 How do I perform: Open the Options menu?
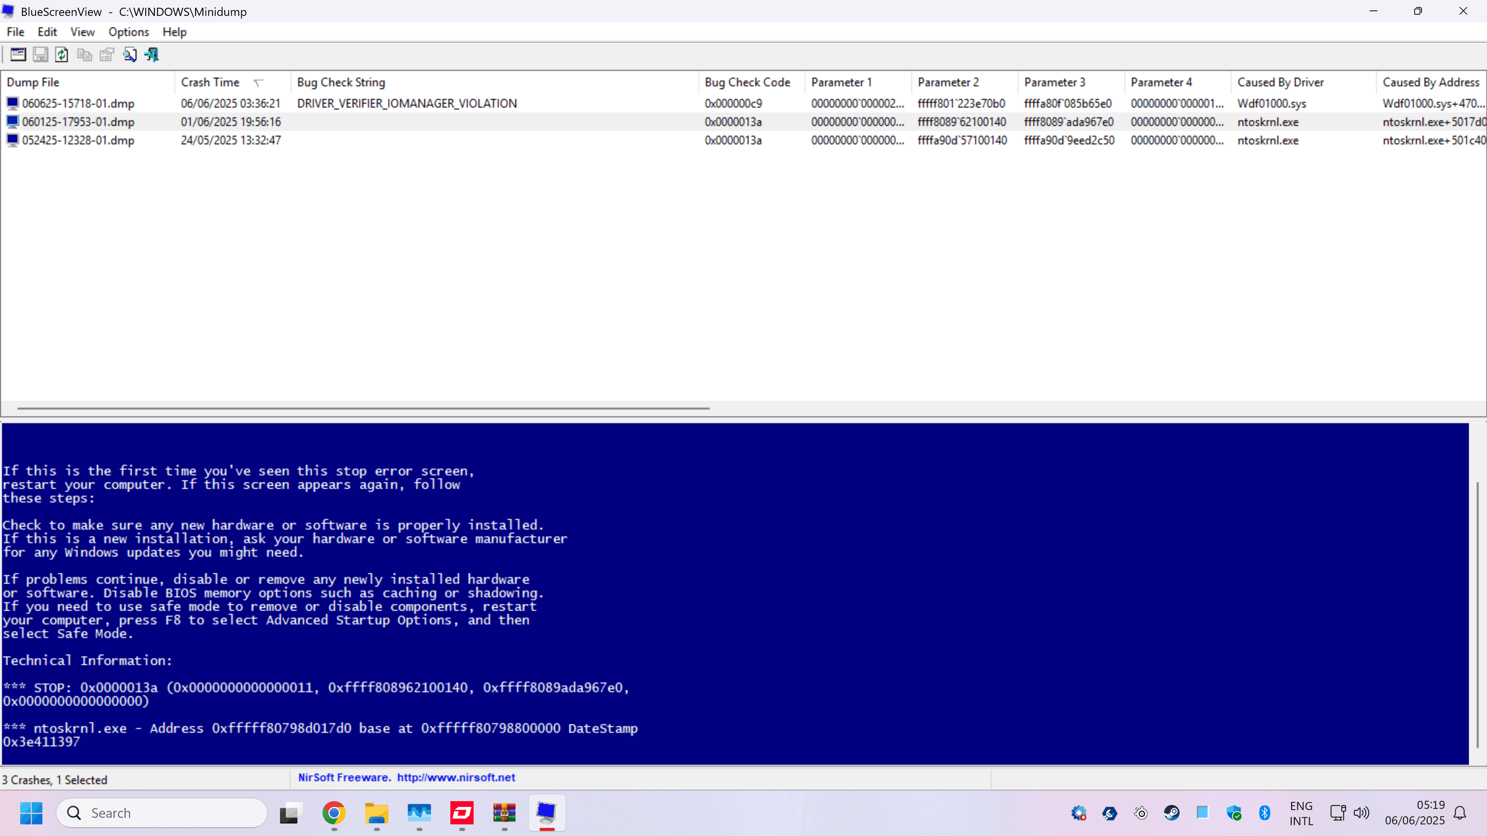[128, 32]
